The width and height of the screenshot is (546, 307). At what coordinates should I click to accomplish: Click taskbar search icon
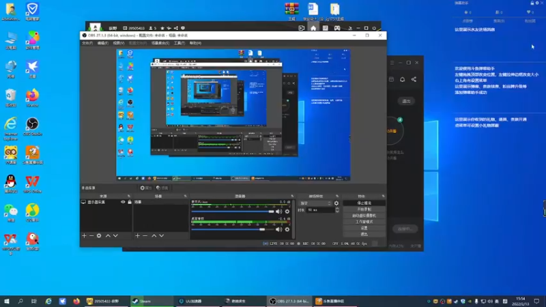pyautogui.click(x=20, y=301)
